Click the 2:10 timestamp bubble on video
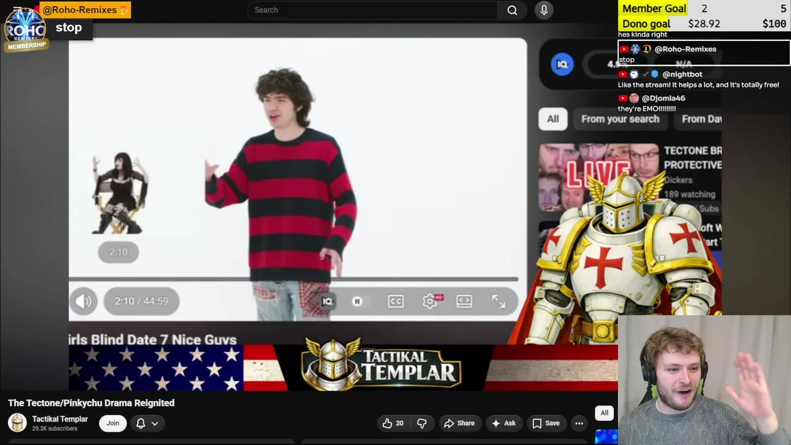 118,252
